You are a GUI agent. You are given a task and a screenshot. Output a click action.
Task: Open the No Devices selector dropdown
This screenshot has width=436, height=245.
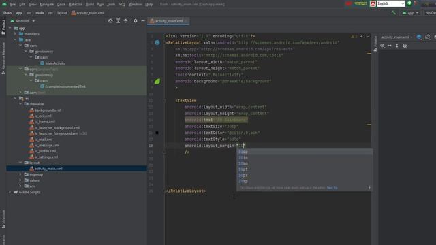click(430, 13)
